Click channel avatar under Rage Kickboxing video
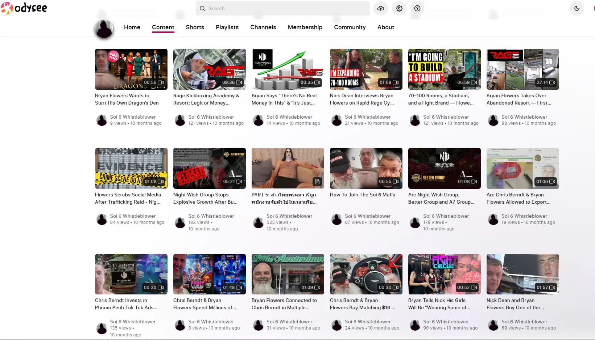595x340 pixels. pos(180,120)
